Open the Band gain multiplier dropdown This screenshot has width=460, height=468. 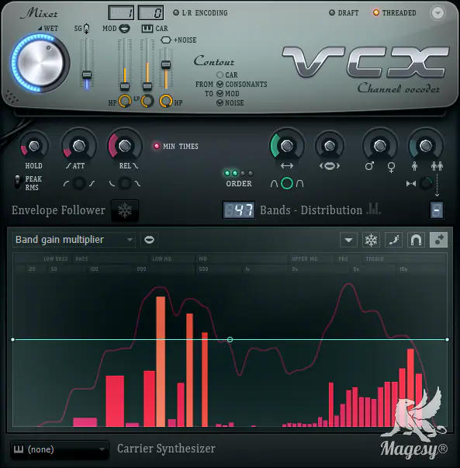tap(74, 240)
